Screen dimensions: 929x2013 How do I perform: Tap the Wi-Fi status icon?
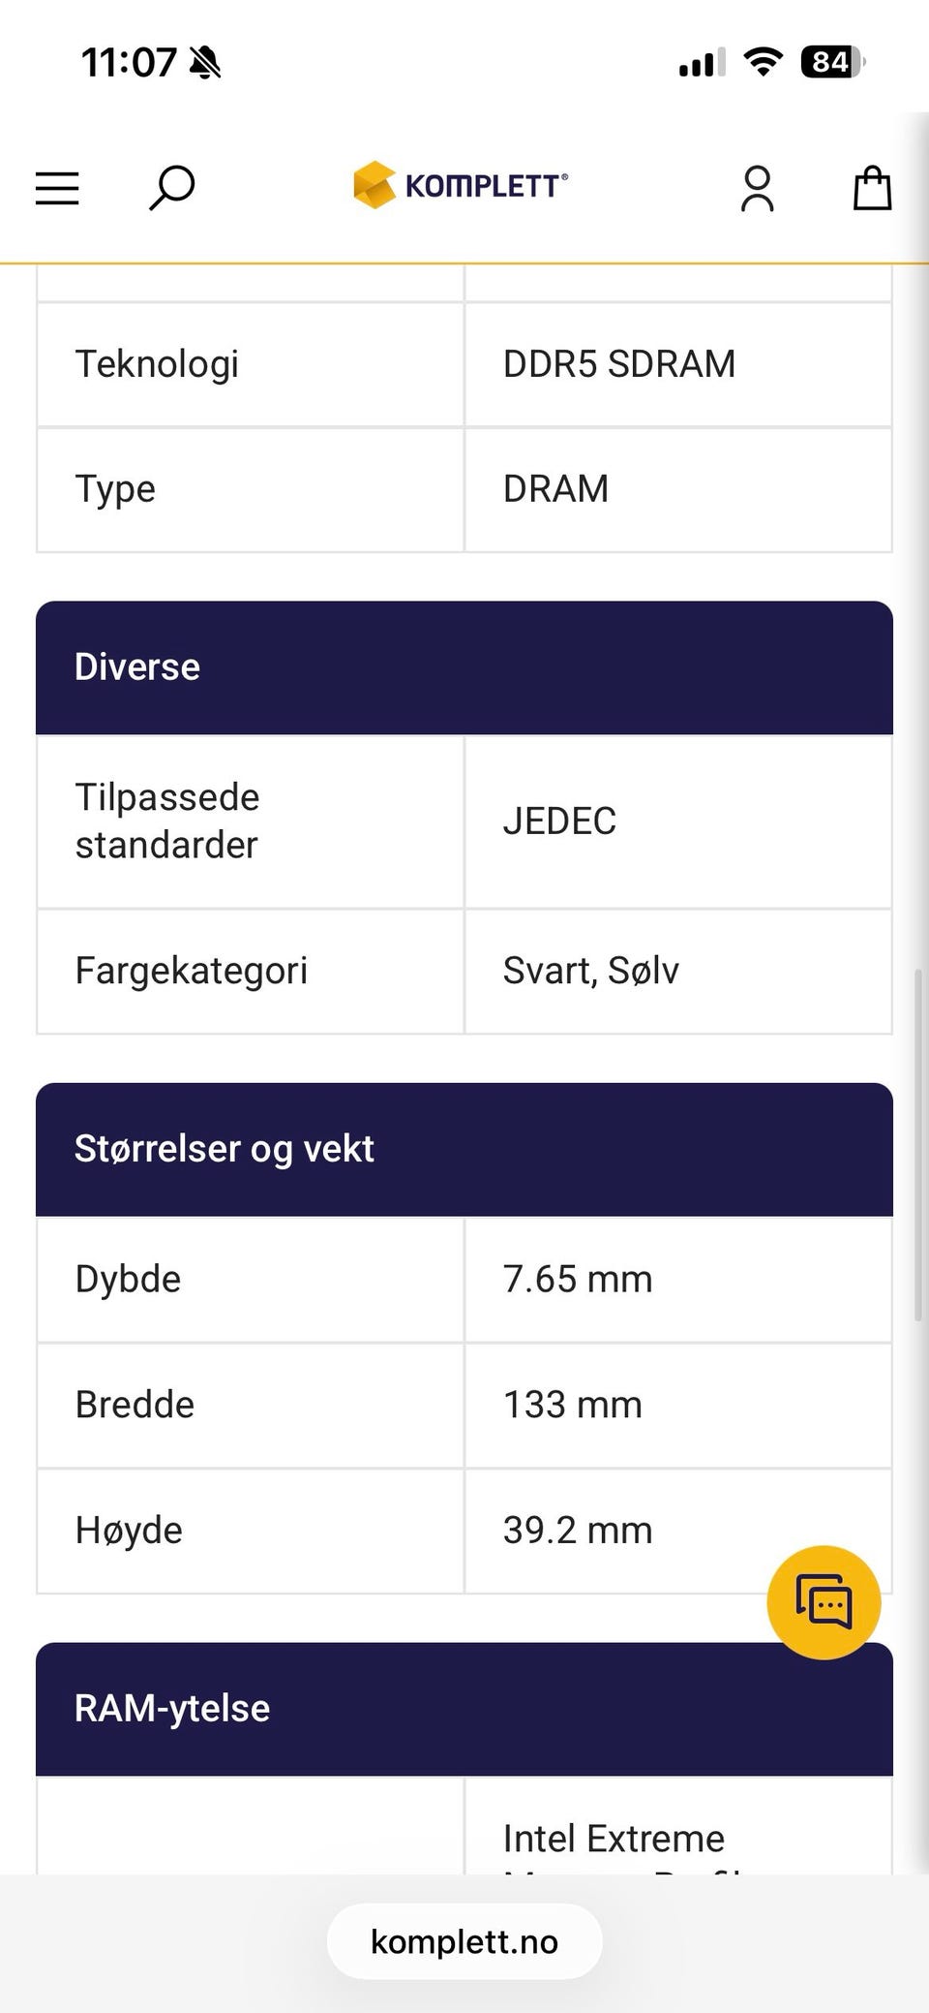[763, 62]
